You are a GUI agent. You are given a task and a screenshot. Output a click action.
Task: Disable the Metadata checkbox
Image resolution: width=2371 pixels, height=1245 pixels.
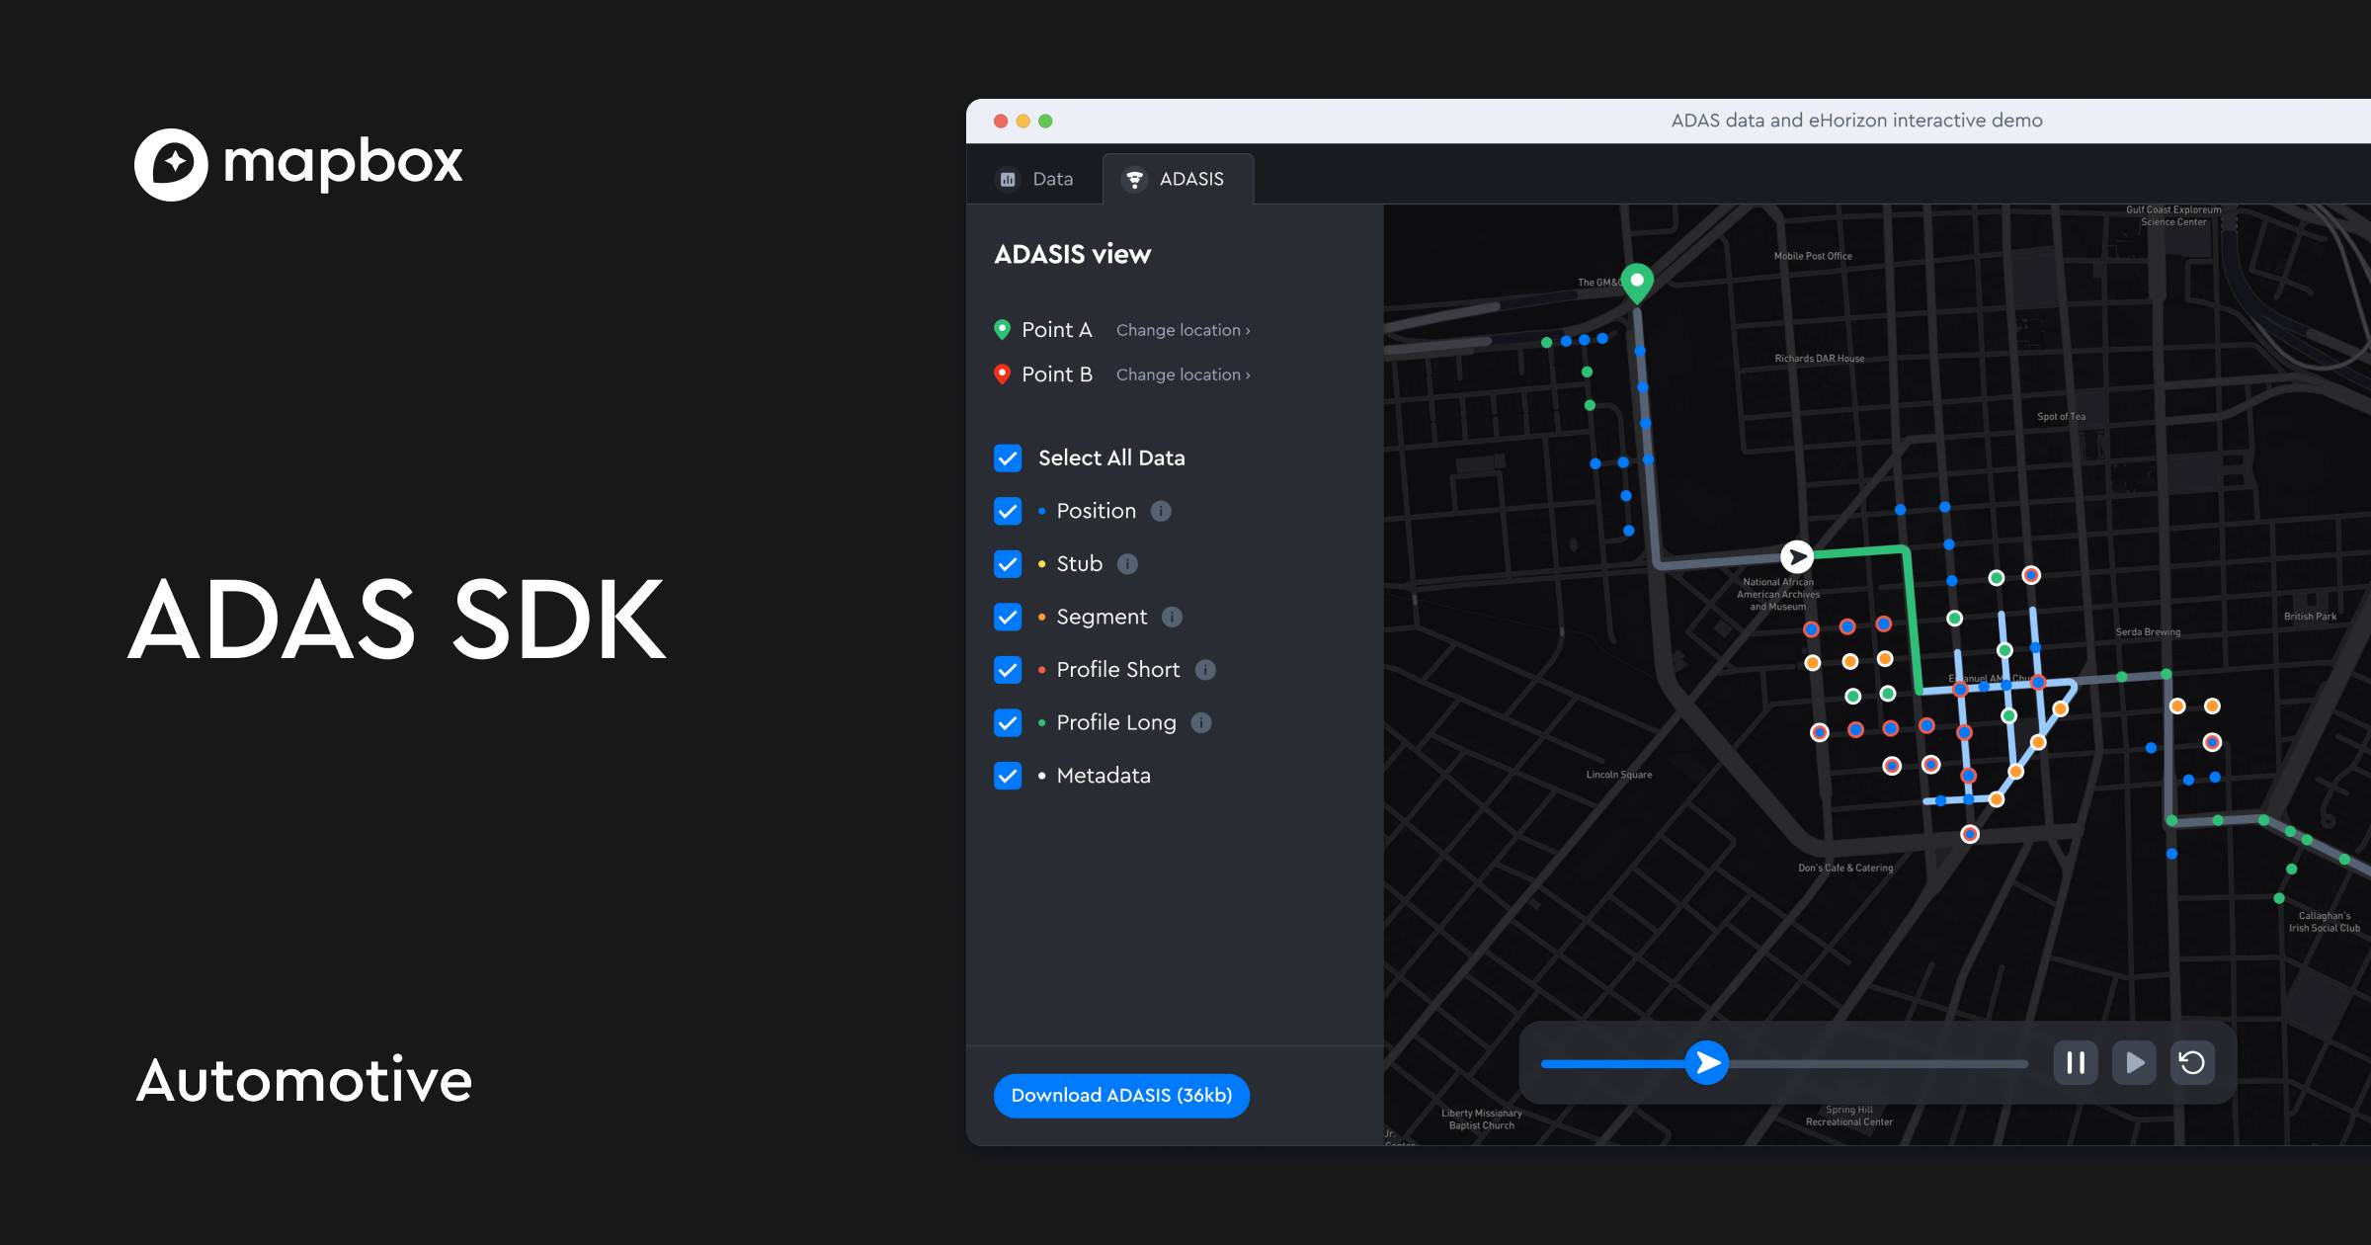(1007, 777)
